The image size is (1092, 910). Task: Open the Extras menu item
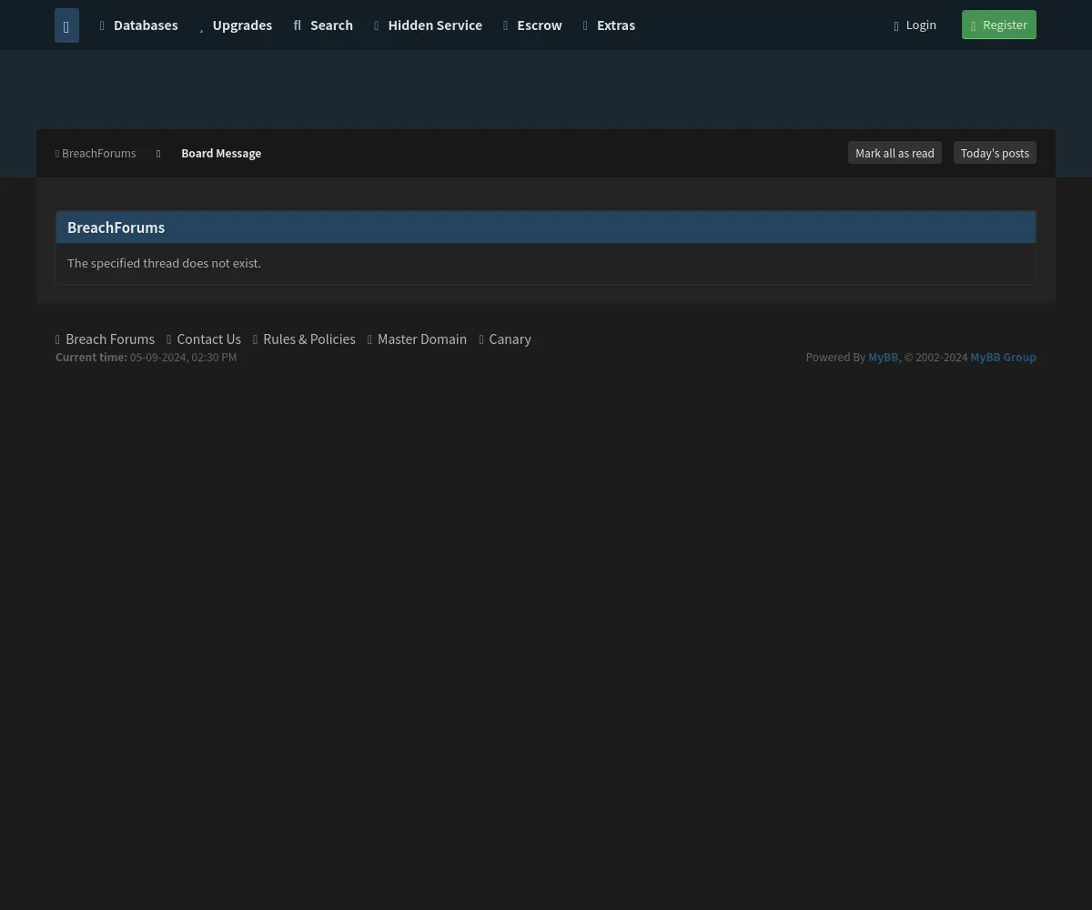pyautogui.click(x=609, y=25)
